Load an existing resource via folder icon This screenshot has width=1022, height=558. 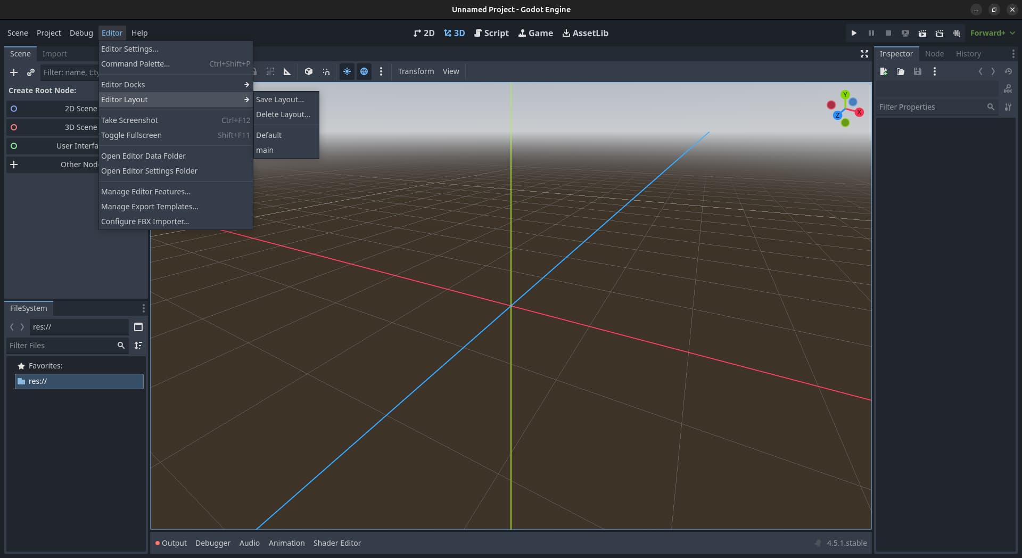(x=901, y=71)
